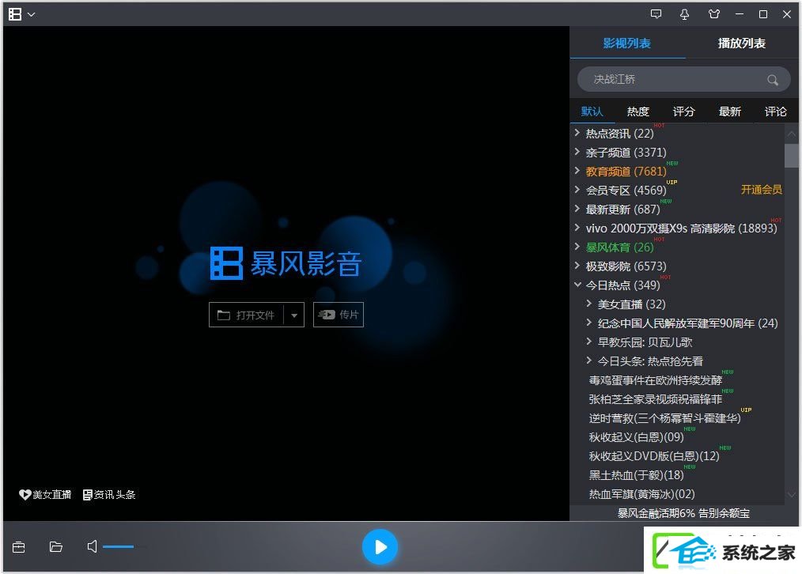Click the 打开文件 button

click(246, 315)
